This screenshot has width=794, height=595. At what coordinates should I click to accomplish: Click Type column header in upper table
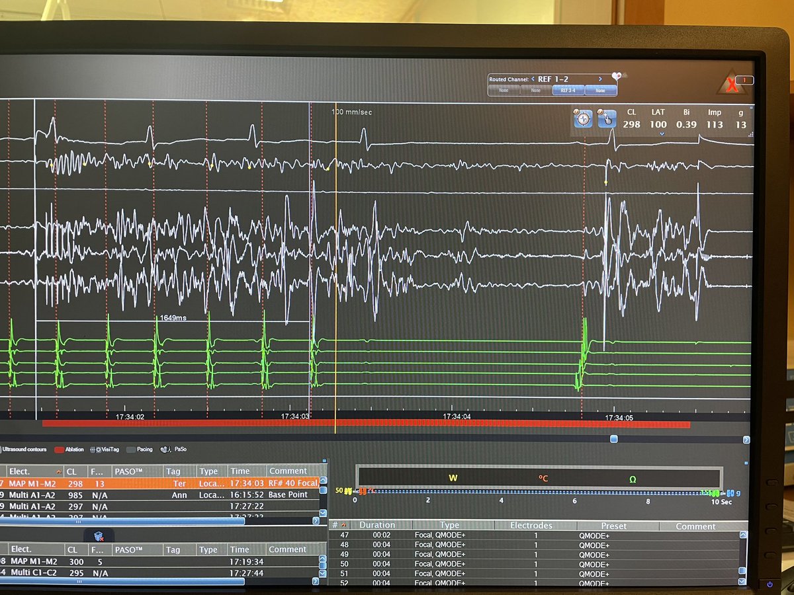click(212, 471)
